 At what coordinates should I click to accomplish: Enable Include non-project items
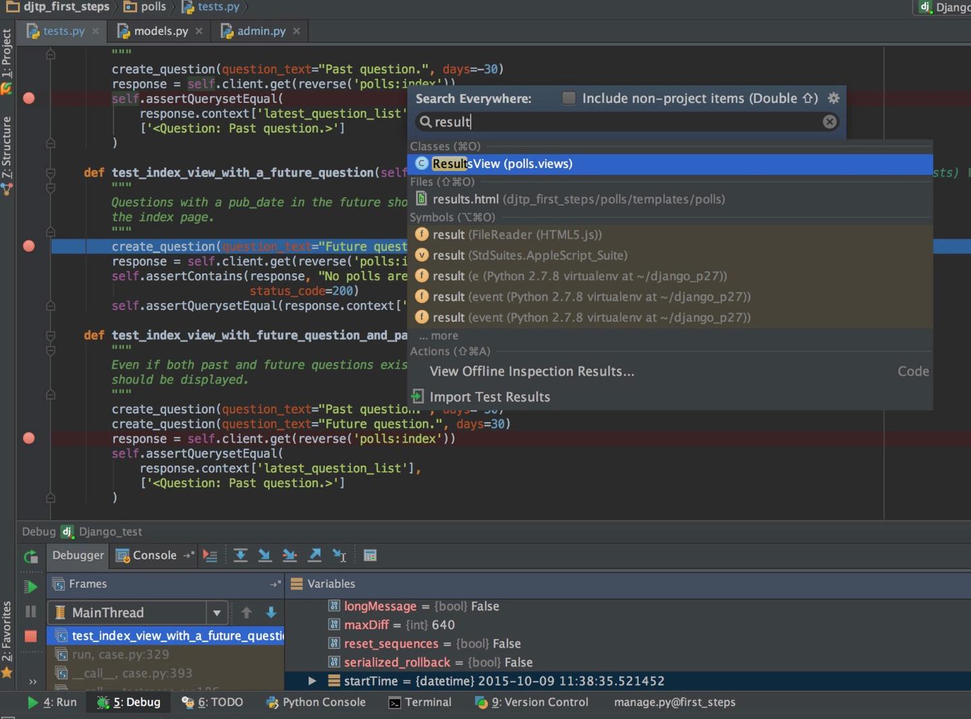[x=568, y=98]
